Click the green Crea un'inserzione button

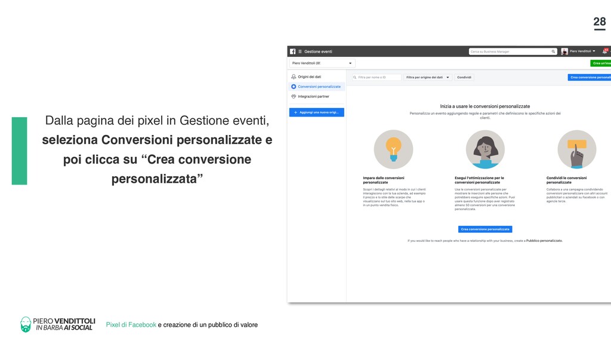pyautogui.click(x=600, y=63)
